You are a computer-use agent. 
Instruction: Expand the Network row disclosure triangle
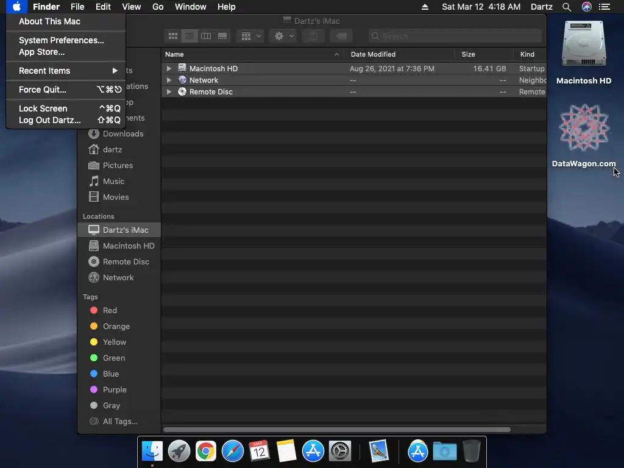coord(169,80)
